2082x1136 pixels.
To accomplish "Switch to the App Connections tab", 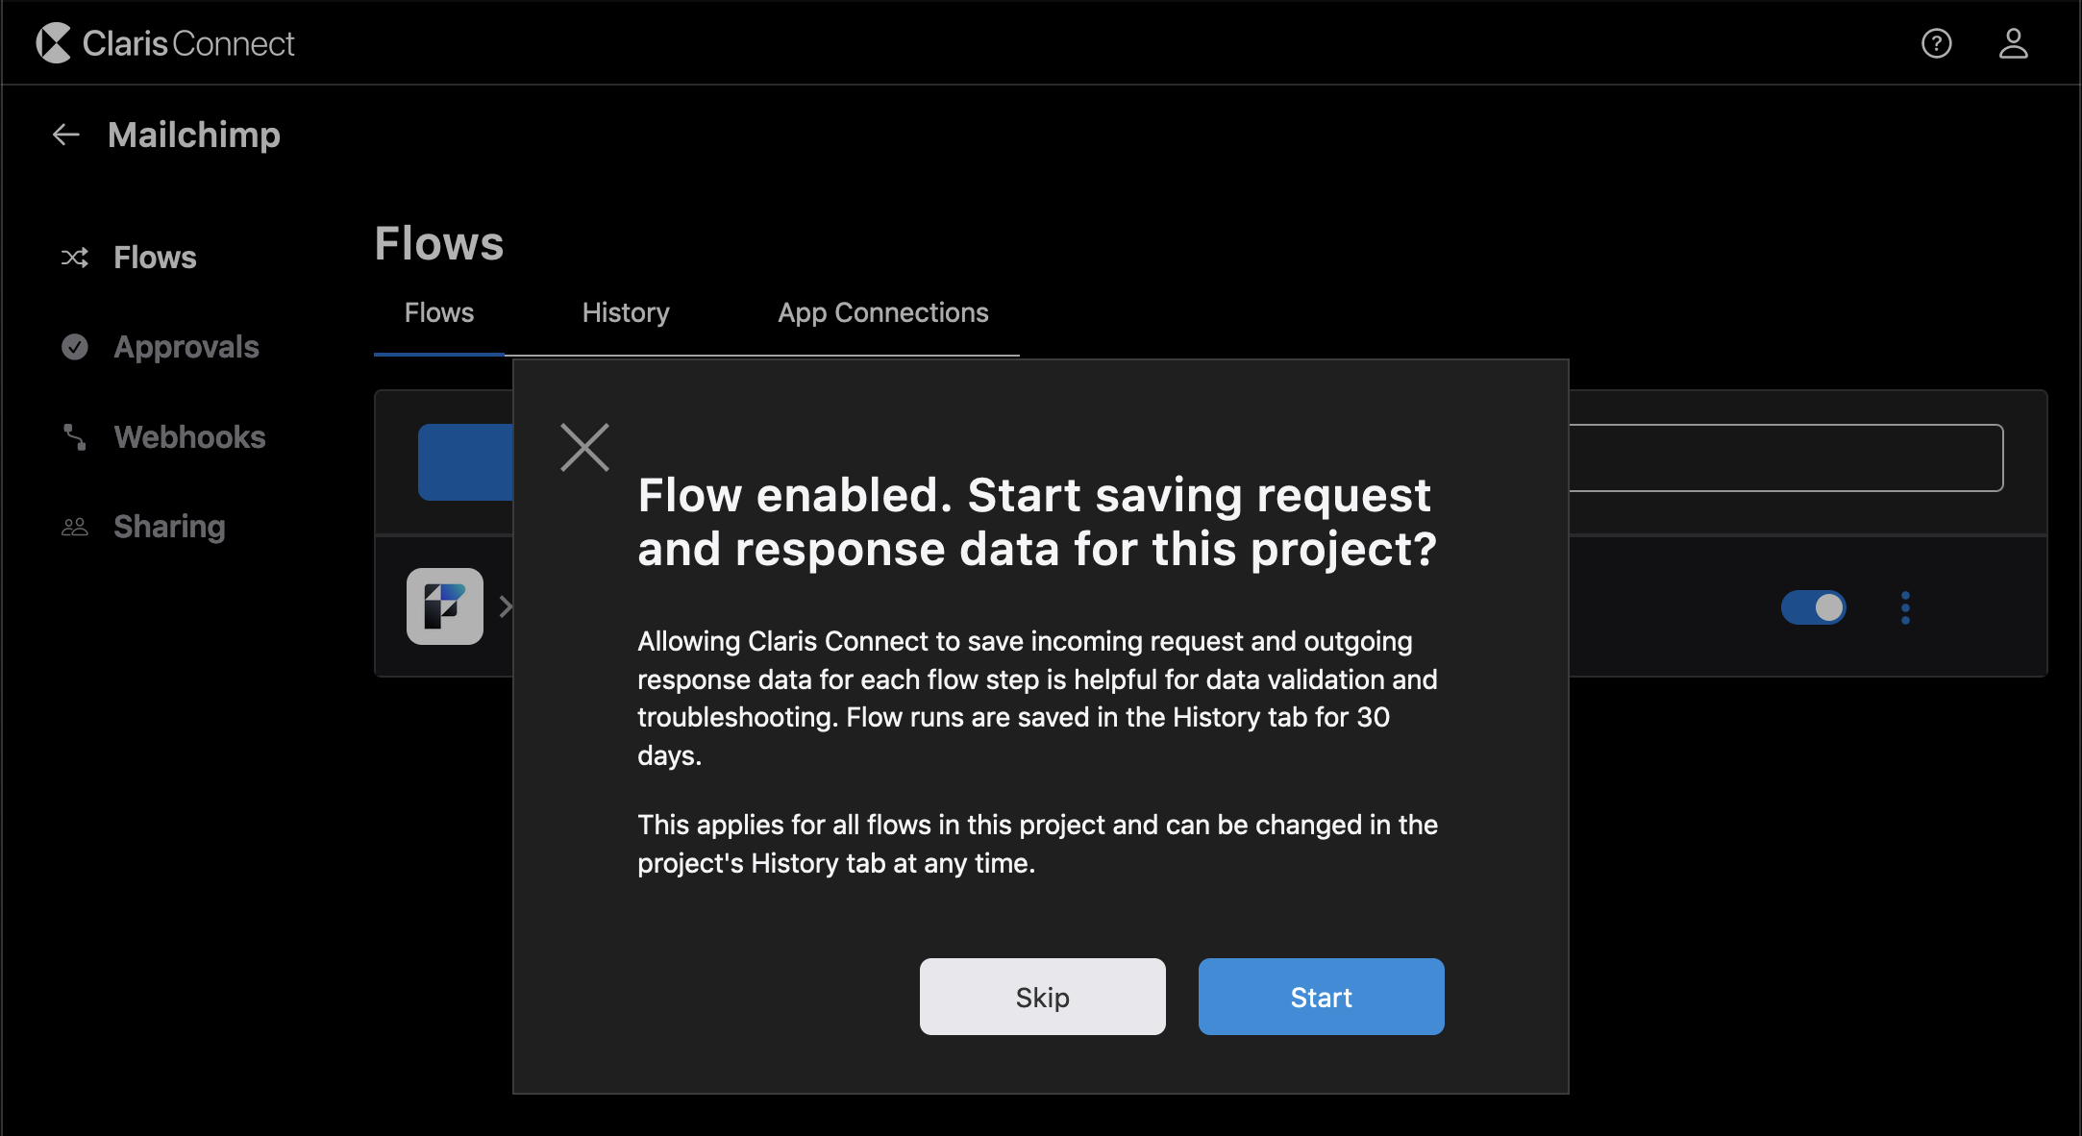I will (882, 312).
